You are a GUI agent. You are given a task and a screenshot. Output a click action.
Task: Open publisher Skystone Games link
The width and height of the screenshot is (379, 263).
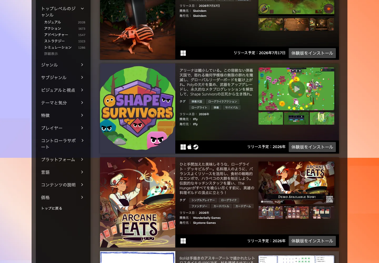tap(204, 223)
